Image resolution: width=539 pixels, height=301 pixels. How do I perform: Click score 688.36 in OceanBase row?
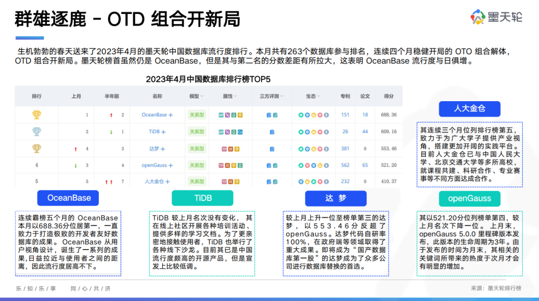coord(389,115)
